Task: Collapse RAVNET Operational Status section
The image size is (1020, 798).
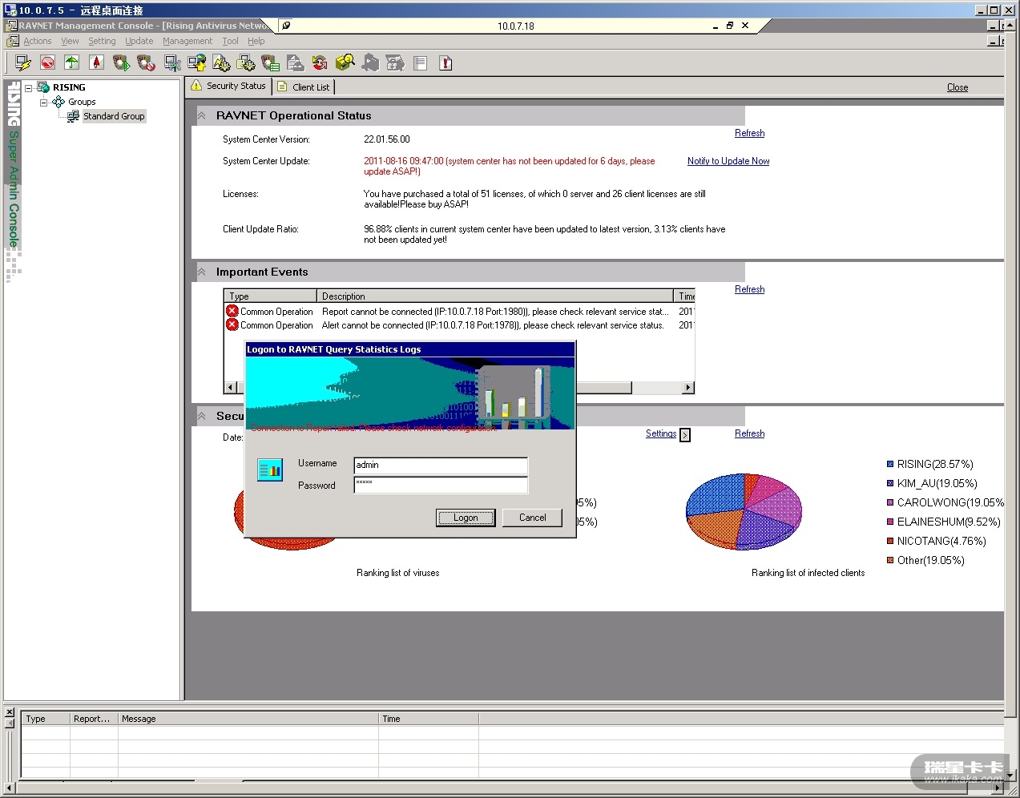Action: (202, 115)
